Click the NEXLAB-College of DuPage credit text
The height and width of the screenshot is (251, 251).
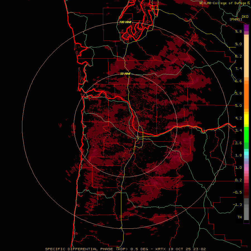tap(223, 3)
